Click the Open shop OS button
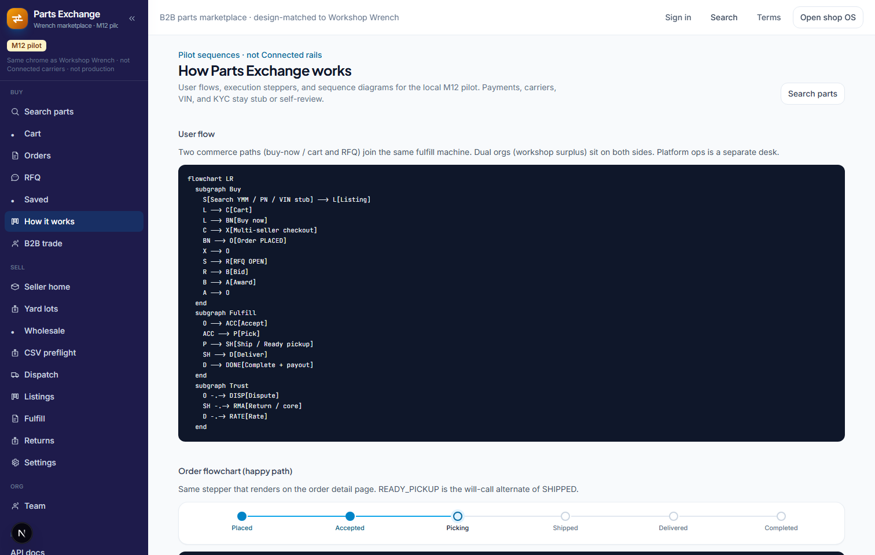This screenshot has height=555, width=875. click(x=828, y=17)
